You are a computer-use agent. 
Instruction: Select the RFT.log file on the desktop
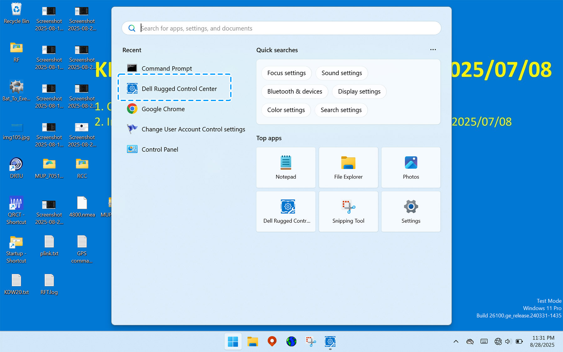pos(49,285)
